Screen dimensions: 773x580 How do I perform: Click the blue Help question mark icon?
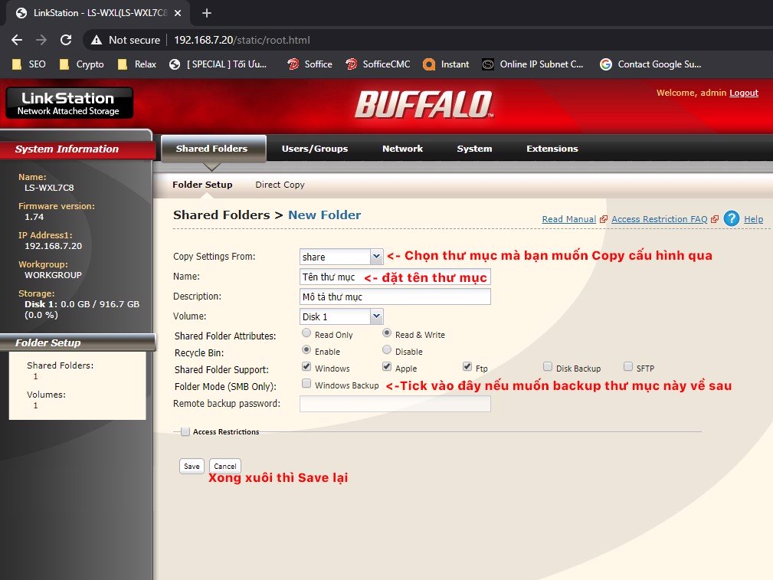[732, 218]
